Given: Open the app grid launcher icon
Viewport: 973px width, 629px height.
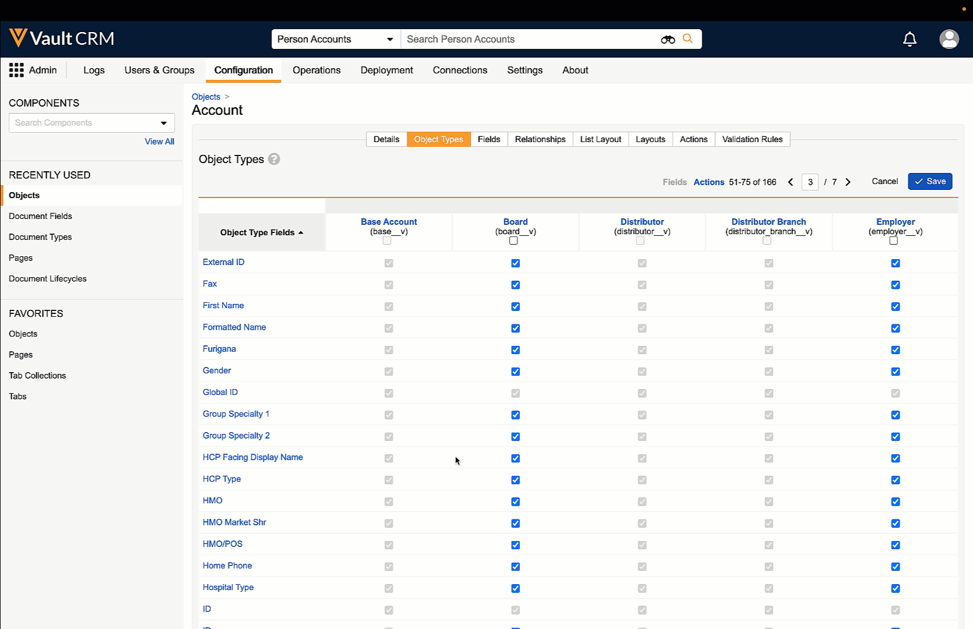Looking at the screenshot, I should 16,70.
